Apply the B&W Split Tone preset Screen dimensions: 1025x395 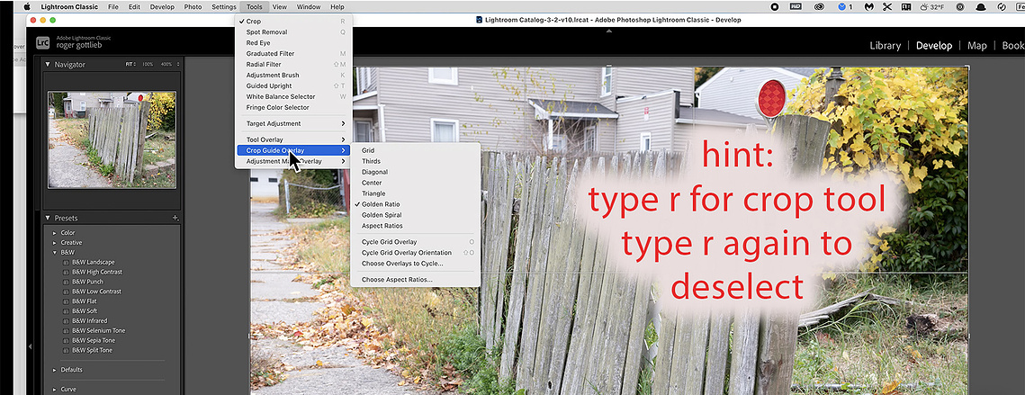pyautogui.click(x=92, y=351)
